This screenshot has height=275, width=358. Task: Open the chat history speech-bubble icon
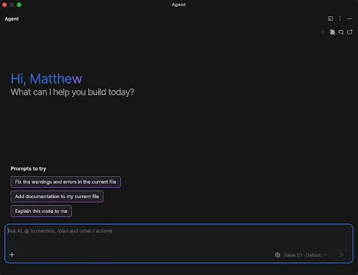click(x=341, y=32)
